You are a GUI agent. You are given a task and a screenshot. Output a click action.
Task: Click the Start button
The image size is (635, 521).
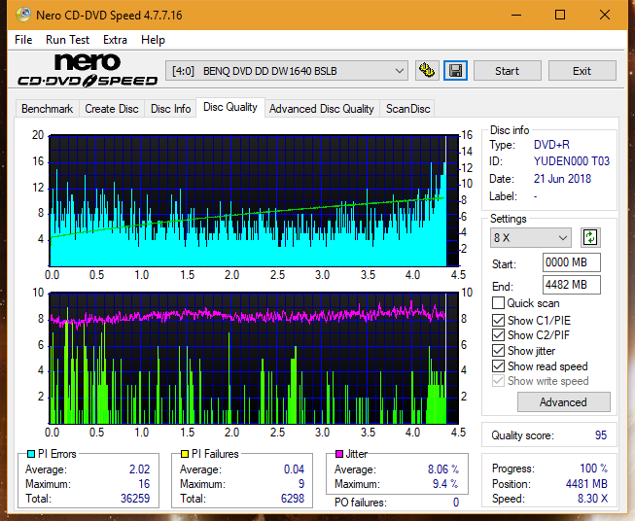click(507, 71)
